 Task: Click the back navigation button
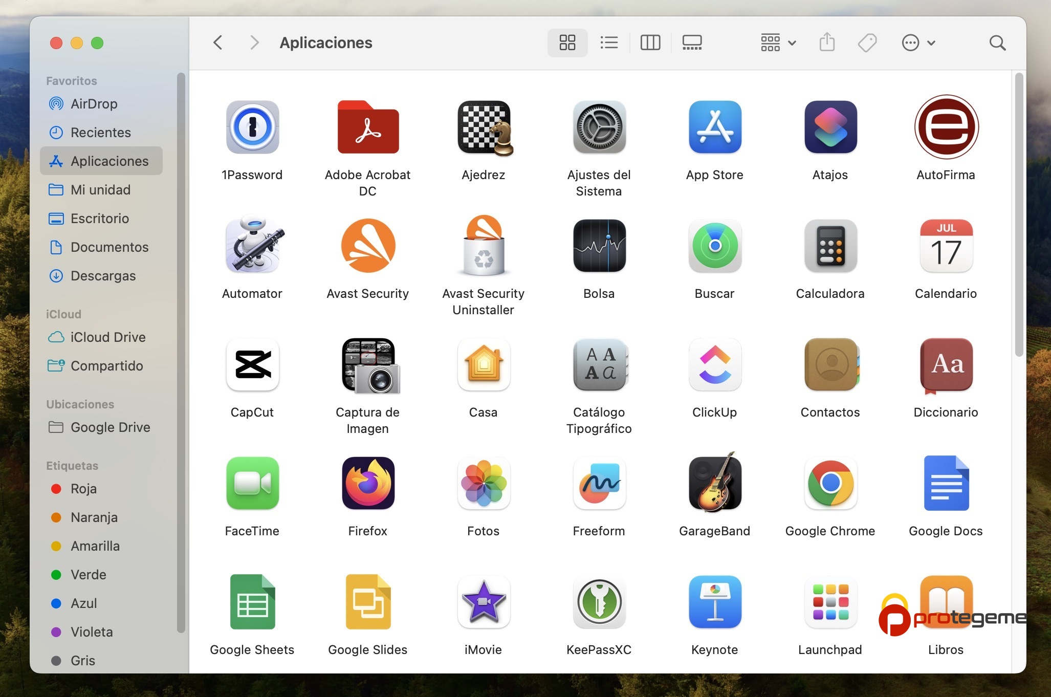click(x=220, y=43)
